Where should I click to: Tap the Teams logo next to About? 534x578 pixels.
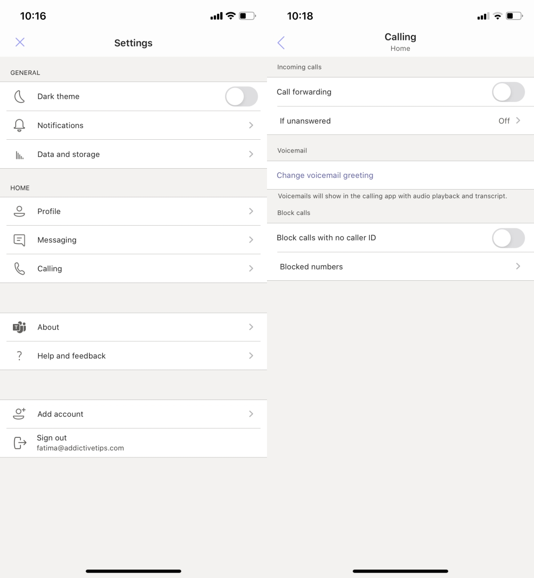click(x=20, y=327)
